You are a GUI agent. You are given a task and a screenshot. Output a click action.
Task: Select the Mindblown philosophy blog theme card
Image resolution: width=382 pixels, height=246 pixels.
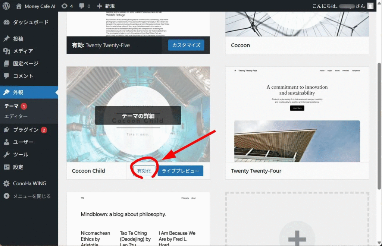coord(138,219)
